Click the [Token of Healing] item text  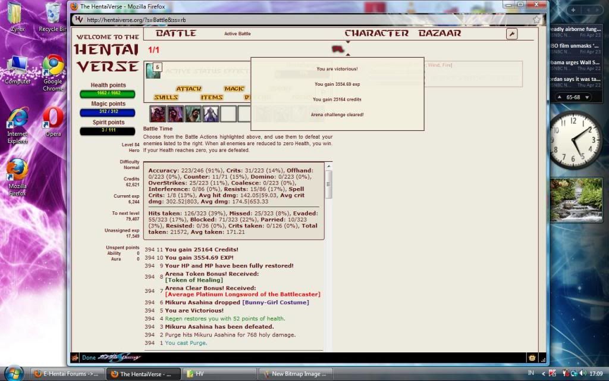coord(194,280)
